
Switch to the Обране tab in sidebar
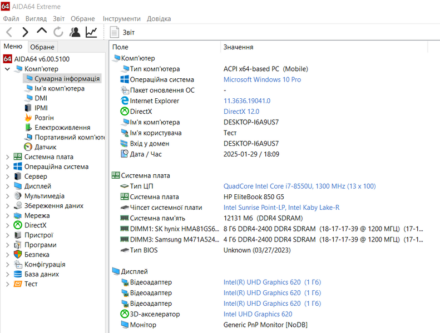pyautogui.click(x=42, y=47)
